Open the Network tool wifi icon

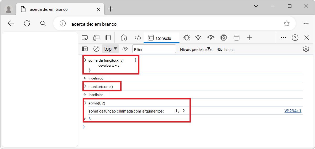198,38
